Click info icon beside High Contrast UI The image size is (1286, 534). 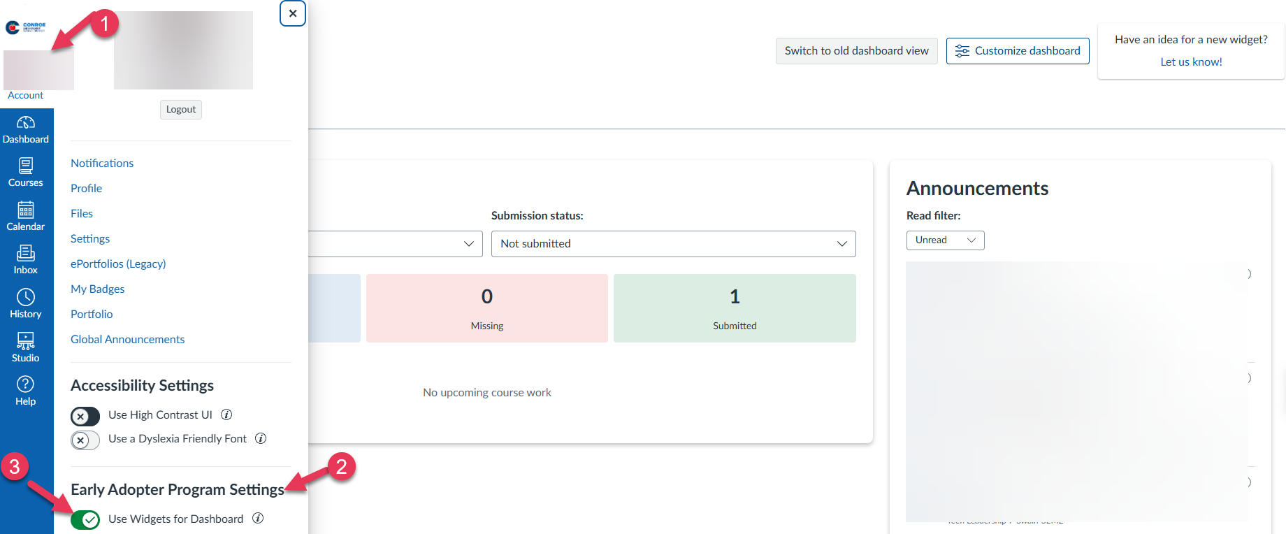pos(226,414)
